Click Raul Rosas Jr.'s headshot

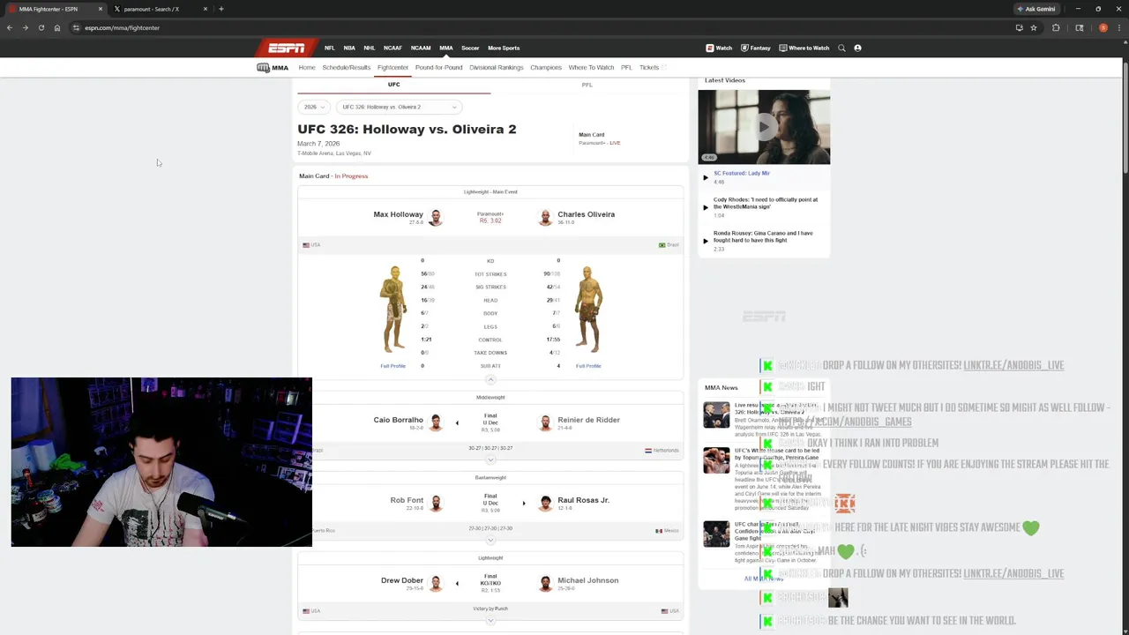545,503
